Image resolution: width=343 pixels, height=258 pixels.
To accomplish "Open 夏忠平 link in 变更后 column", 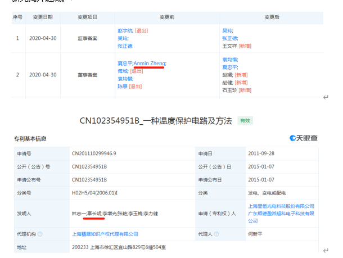I will (x=229, y=67).
